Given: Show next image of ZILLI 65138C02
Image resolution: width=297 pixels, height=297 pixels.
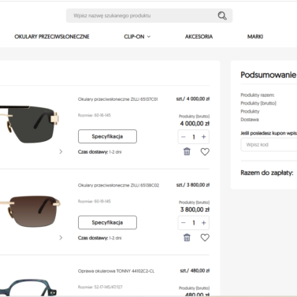Looking at the screenshot, I should pos(61,238).
